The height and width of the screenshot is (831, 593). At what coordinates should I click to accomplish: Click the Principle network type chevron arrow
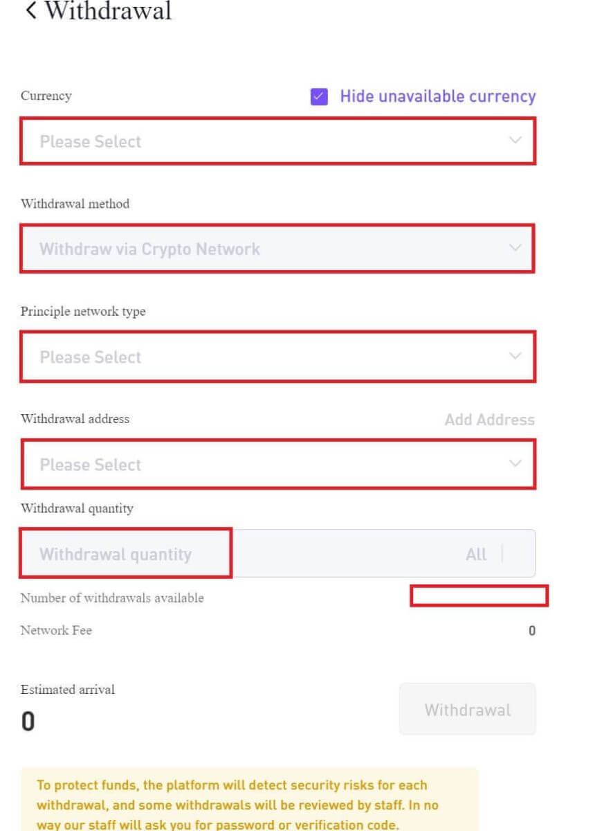515,357
